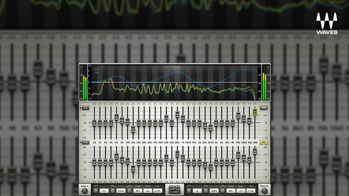Click the R-In legend label in analyzer
The width and height of the screenshot is (349, 196).
97,73
